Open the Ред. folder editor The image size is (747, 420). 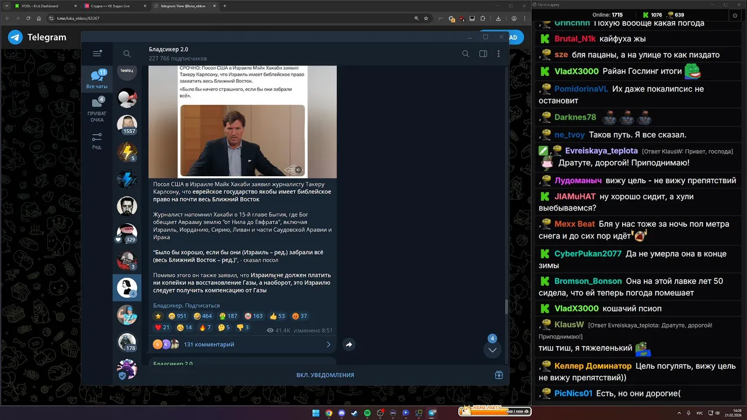[x=97, y=141]
